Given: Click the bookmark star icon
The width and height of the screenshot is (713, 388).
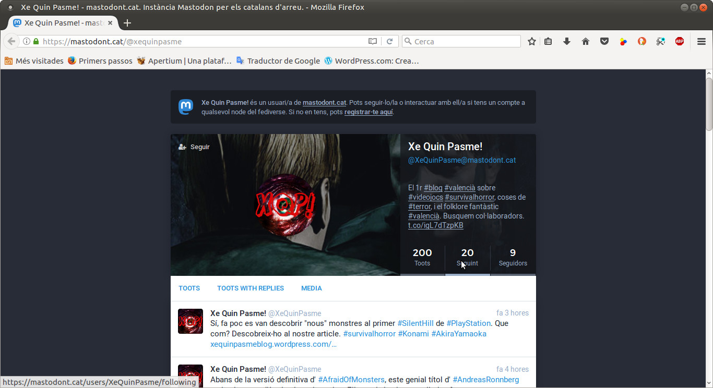Looking at the screenshot, I should 531,42.
